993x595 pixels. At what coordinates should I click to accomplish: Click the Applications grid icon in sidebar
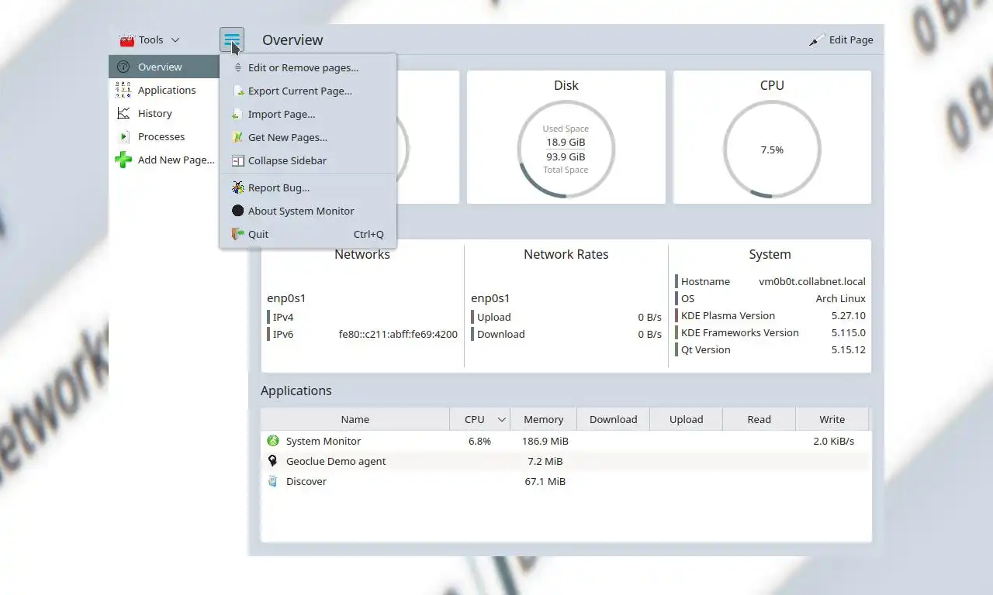click(x=123, y=90)
